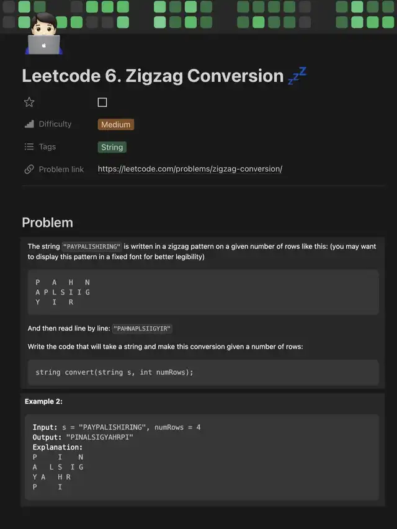
Task: Open the Tags property label menu
Action: [47, 147]
